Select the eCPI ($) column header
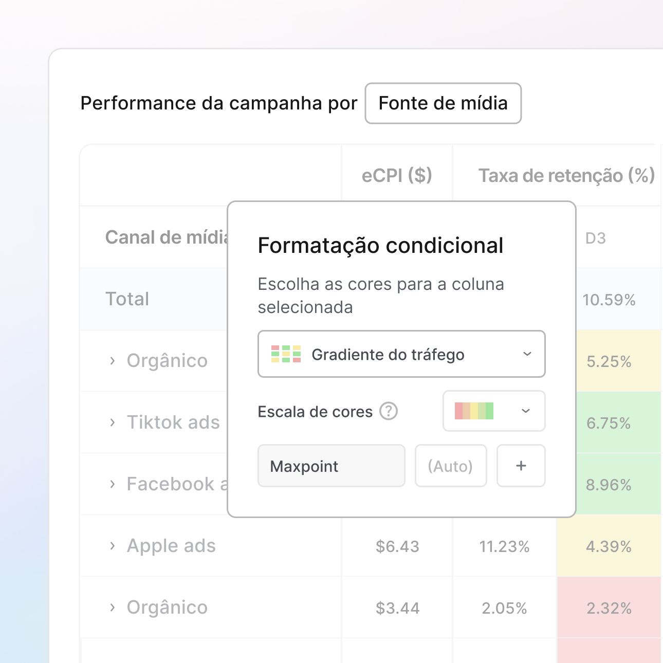663x663 pixels. [x=397, y=176]
